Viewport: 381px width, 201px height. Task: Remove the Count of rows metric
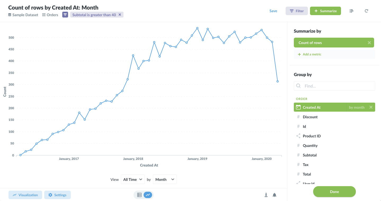pyautogui.click(x=369, y=43)
